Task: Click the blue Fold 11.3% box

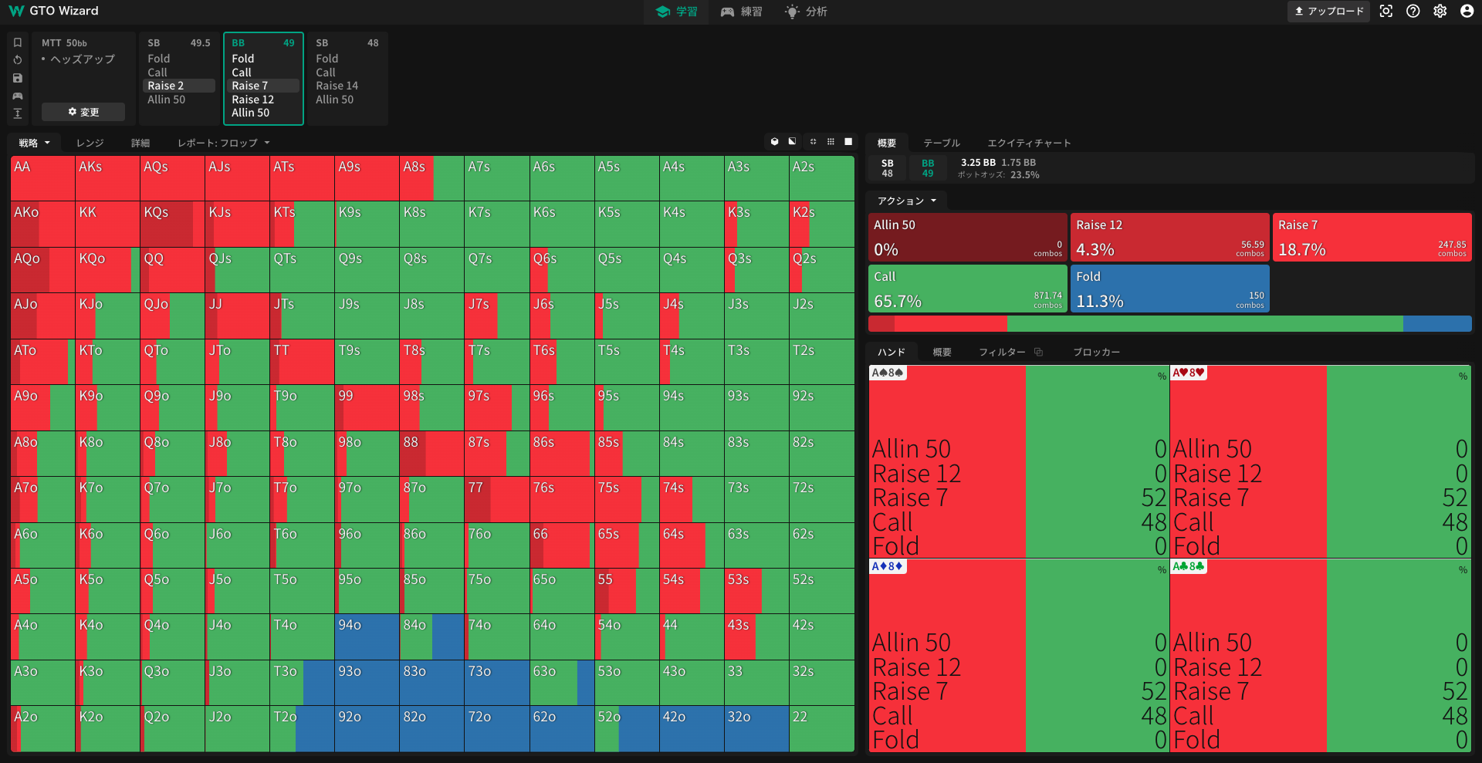Action: [x=1170, y=289]
